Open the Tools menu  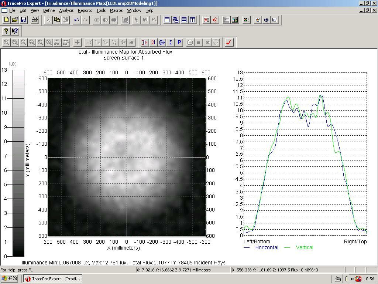coord(101,10)
